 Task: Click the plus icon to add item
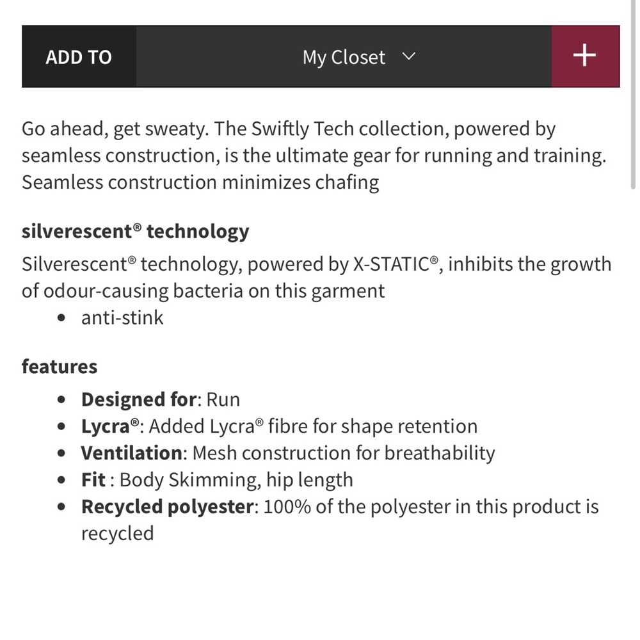pos(586,56)
